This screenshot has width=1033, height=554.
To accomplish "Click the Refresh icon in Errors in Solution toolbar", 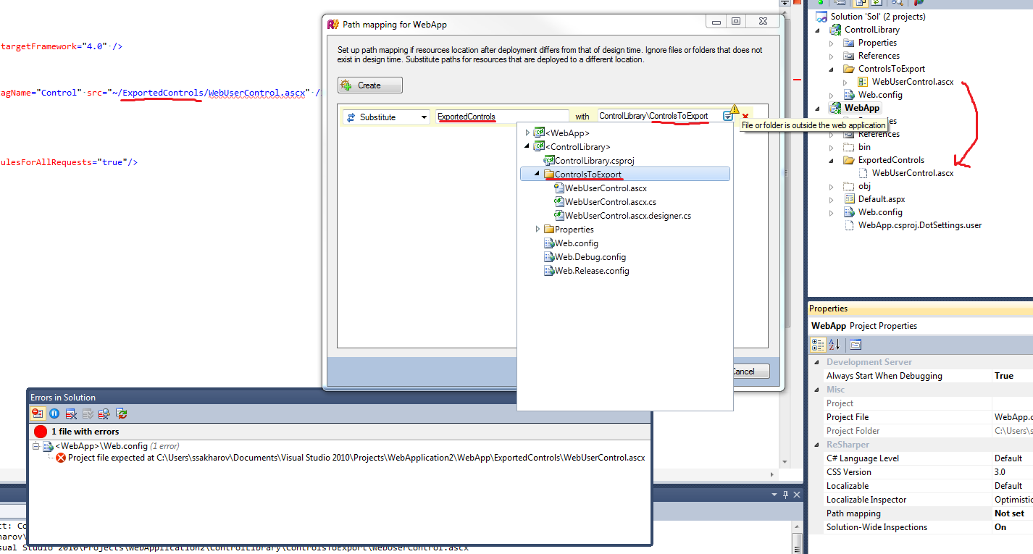I will [x=120, y=413].
